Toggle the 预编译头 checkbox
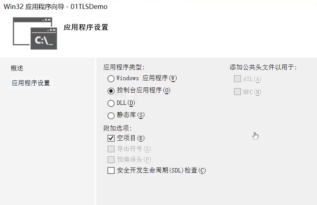The width and height of the screenshot is (317, 205). (x=111, y=160)
